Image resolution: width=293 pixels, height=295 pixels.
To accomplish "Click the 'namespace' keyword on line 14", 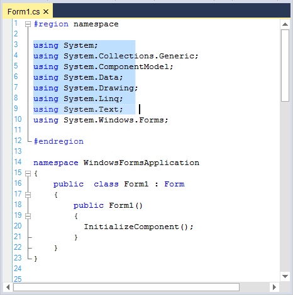I will coord(56,163).
